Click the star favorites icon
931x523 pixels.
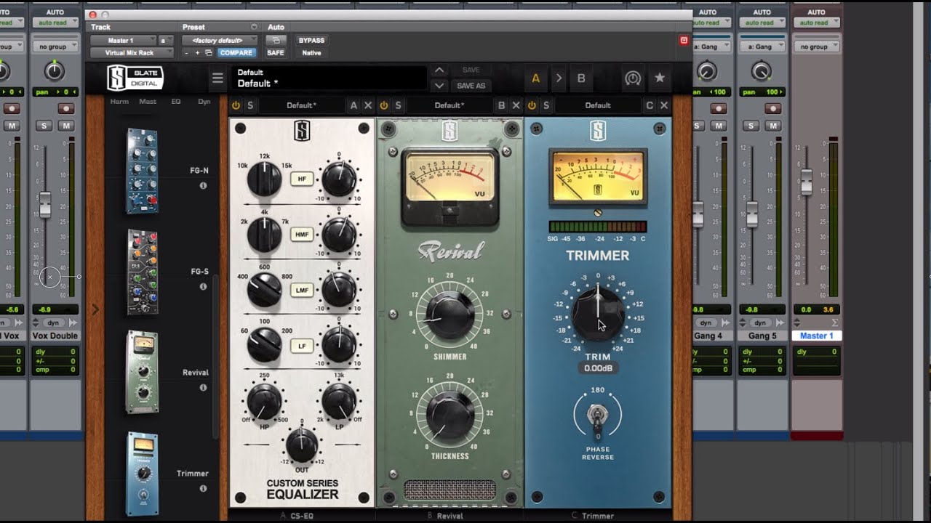point(659,78)
